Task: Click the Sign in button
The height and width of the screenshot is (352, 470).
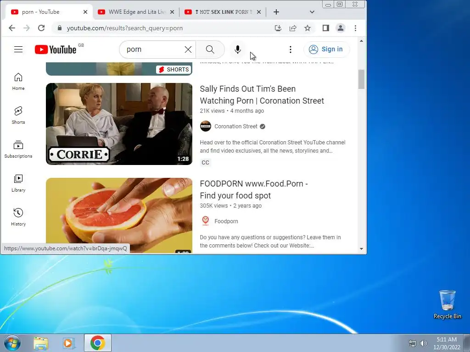Action: (326, 49)
